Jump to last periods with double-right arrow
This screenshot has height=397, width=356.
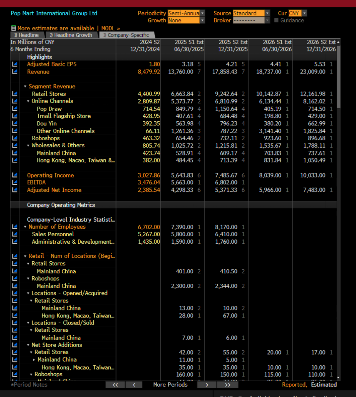(x=228, y=385)
